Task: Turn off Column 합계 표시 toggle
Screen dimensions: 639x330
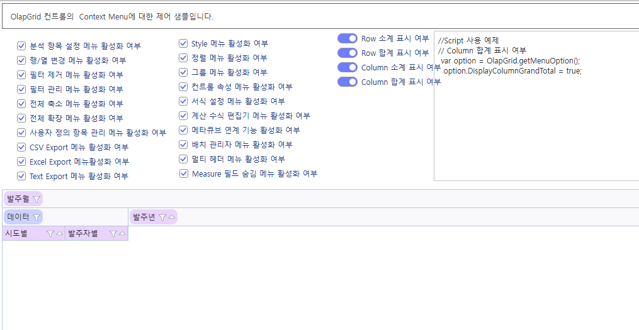Action: pyautogui.click(x=348, y=82)
